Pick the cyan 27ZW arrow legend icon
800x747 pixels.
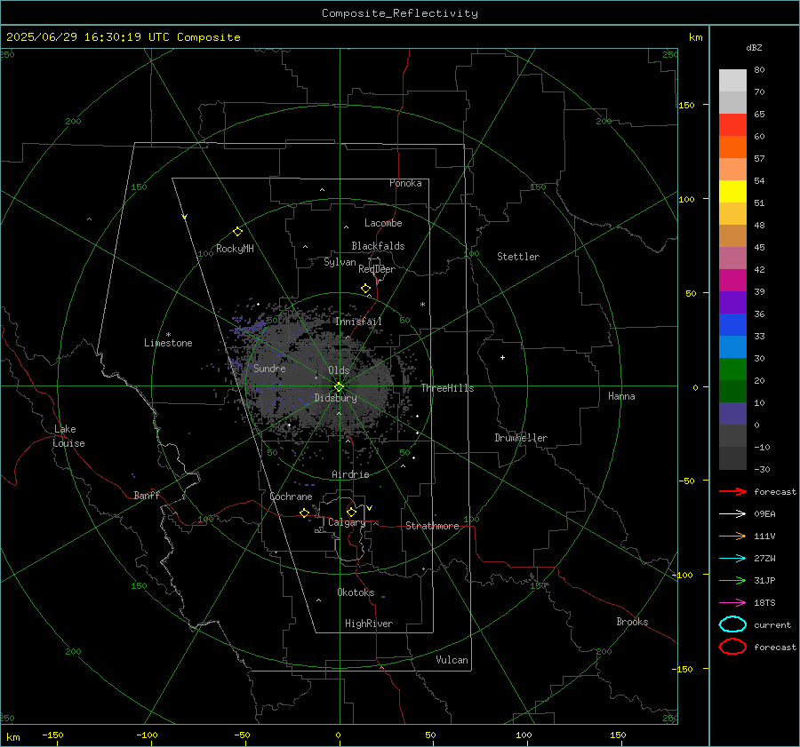(732, 559)
